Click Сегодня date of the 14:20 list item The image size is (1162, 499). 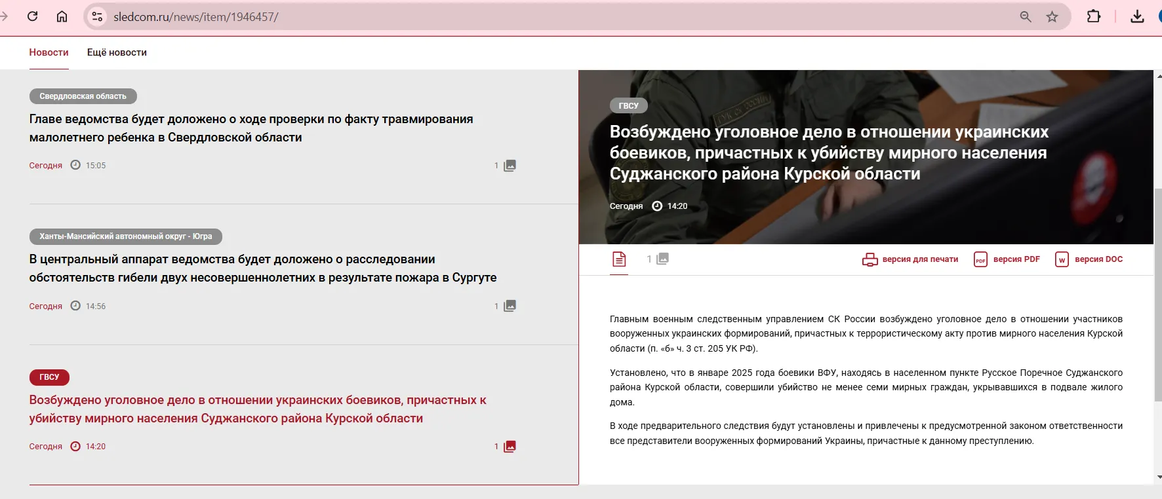pos(45,447)
